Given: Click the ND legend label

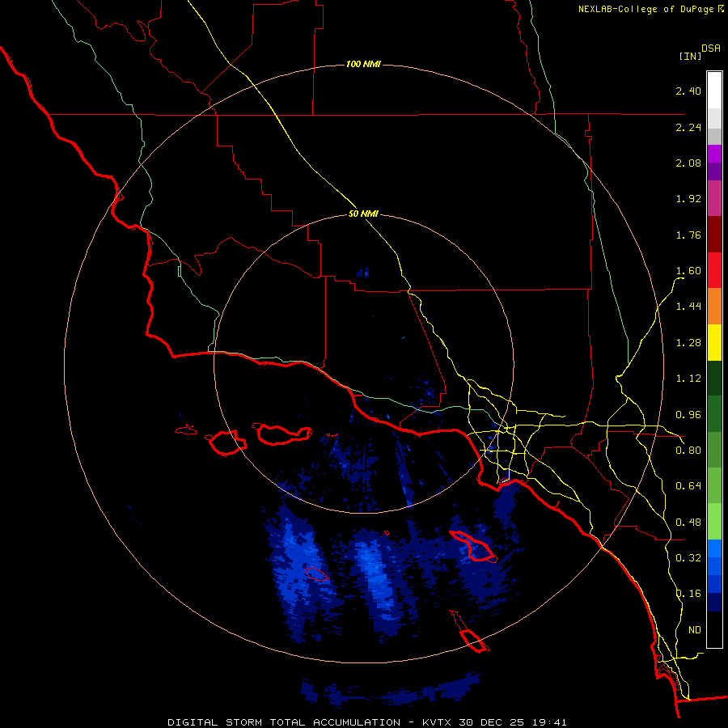Looking at the screenshot, I should click(x=695, y=630).
